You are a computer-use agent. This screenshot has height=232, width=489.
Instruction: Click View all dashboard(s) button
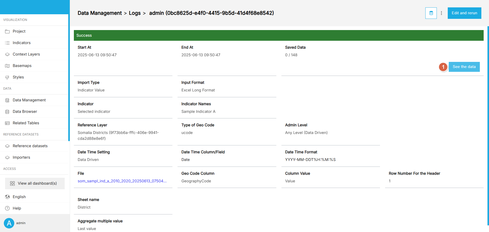tap(35, 183)
